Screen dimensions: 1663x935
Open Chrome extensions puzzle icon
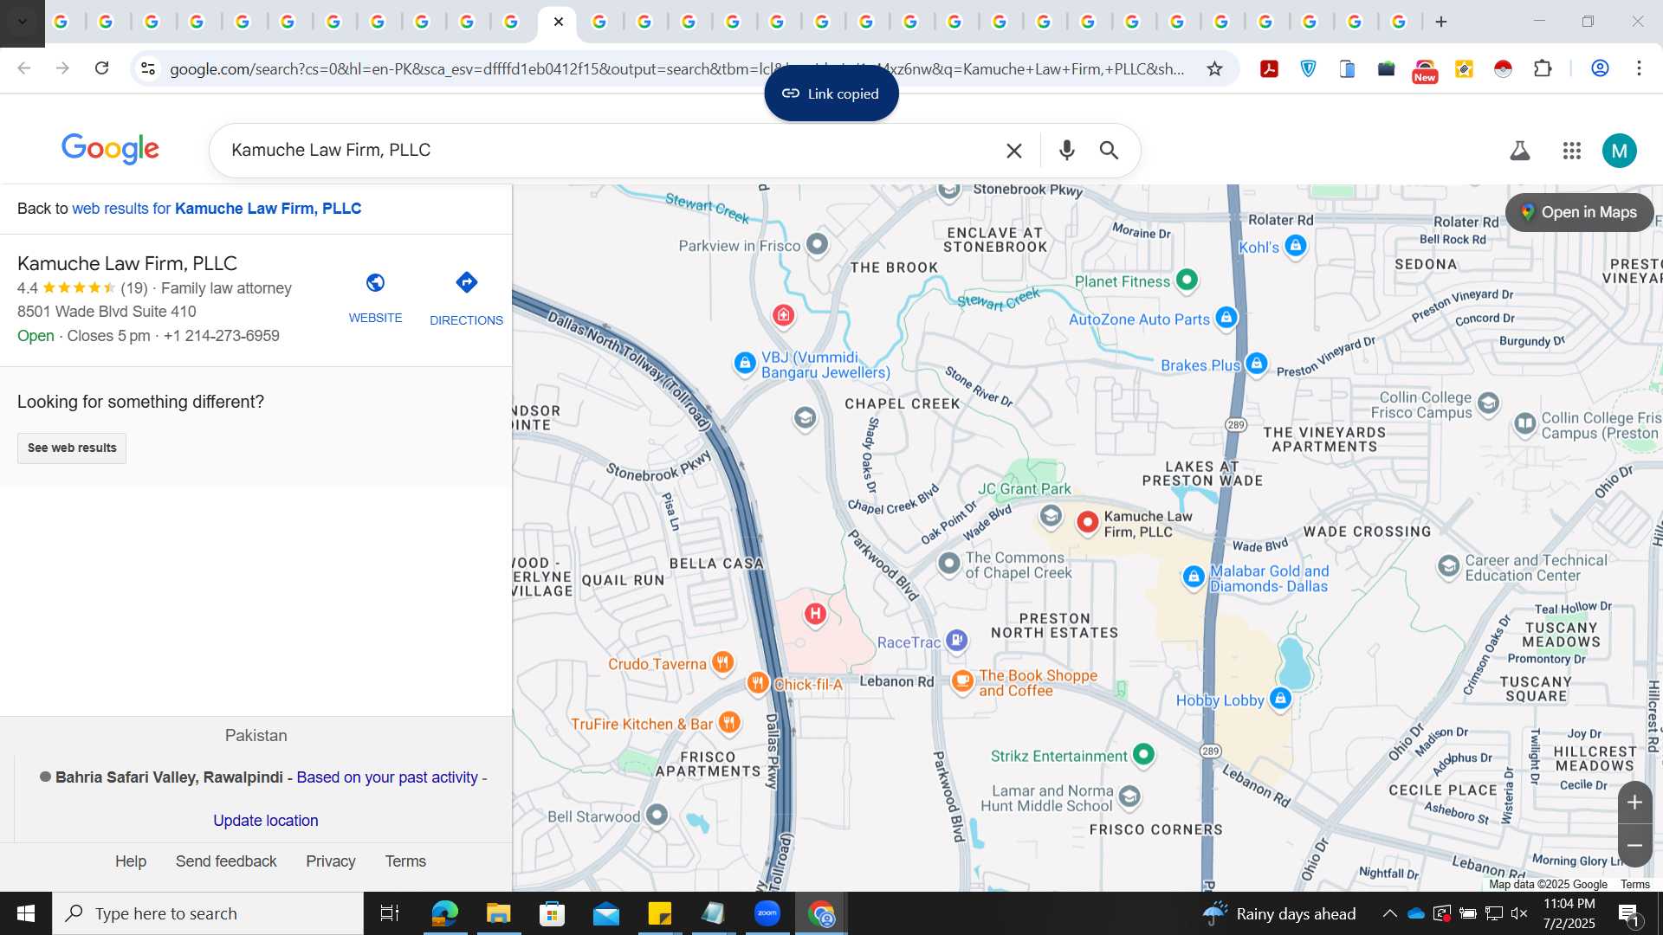point(1542,68)
